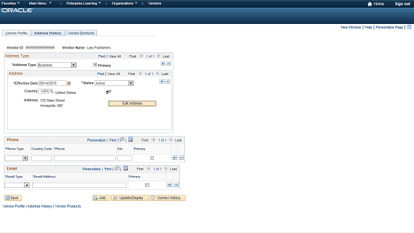Click the Phone number input field

(x=85, y=158)
